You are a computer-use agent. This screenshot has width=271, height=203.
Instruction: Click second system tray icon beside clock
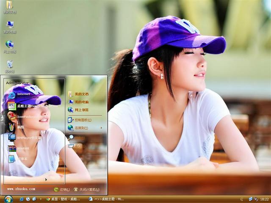(x=256, y=199)
